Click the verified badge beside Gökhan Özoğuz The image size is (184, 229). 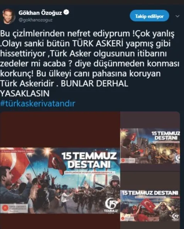tap(66, 12)
